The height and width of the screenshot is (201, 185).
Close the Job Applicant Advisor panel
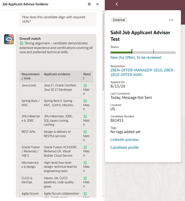click(97, 4)
